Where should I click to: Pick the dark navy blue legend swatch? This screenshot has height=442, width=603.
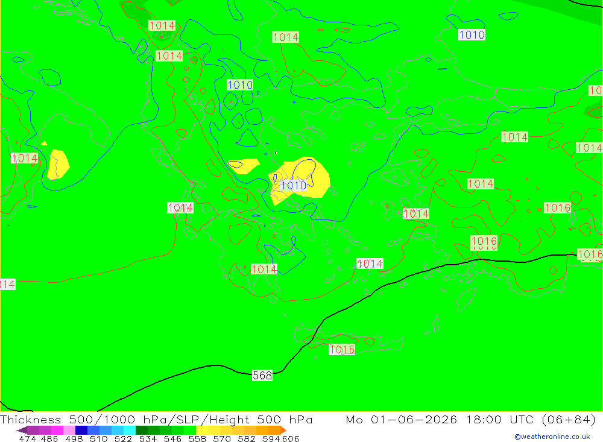point(81,430)
